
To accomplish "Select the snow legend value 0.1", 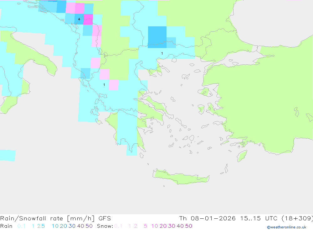I will click(118, 226).
